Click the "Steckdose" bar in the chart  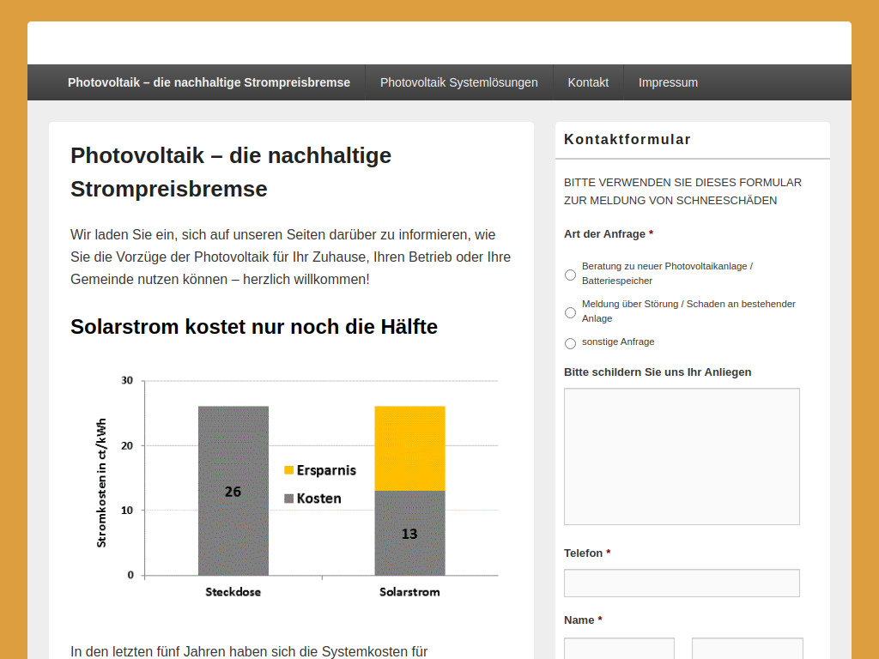(233, 489)
